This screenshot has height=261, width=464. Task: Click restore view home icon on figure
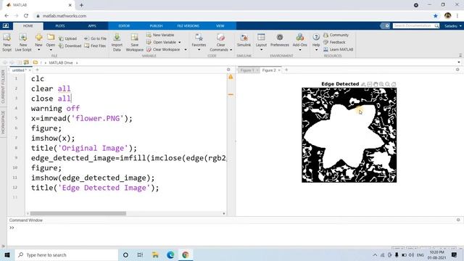(x=394, y=84)
